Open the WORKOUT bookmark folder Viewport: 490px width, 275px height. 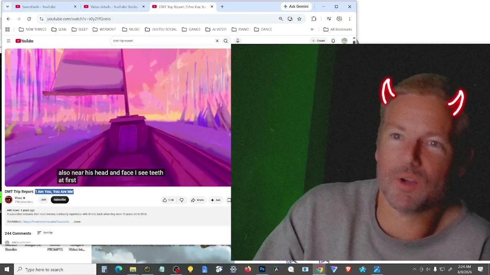coord(104,29)
